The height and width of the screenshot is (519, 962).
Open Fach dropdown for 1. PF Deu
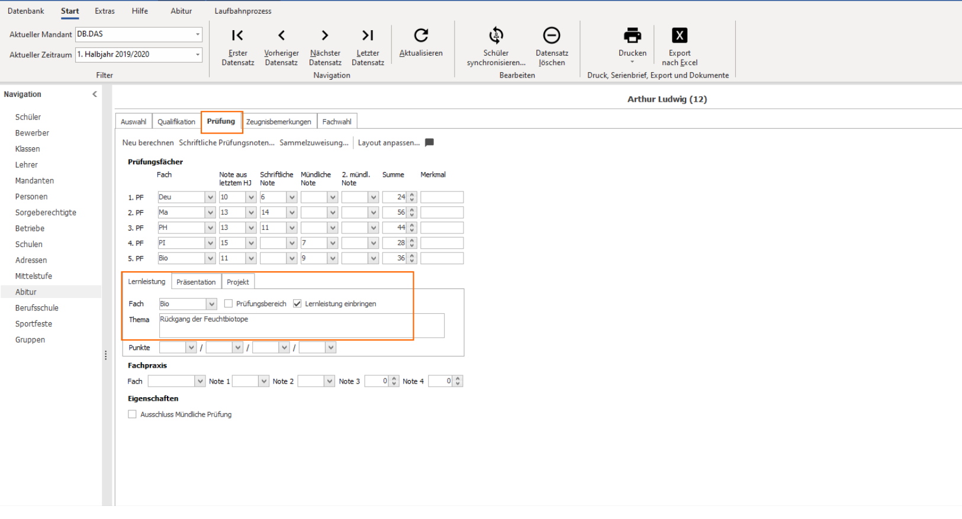point(210,197)
